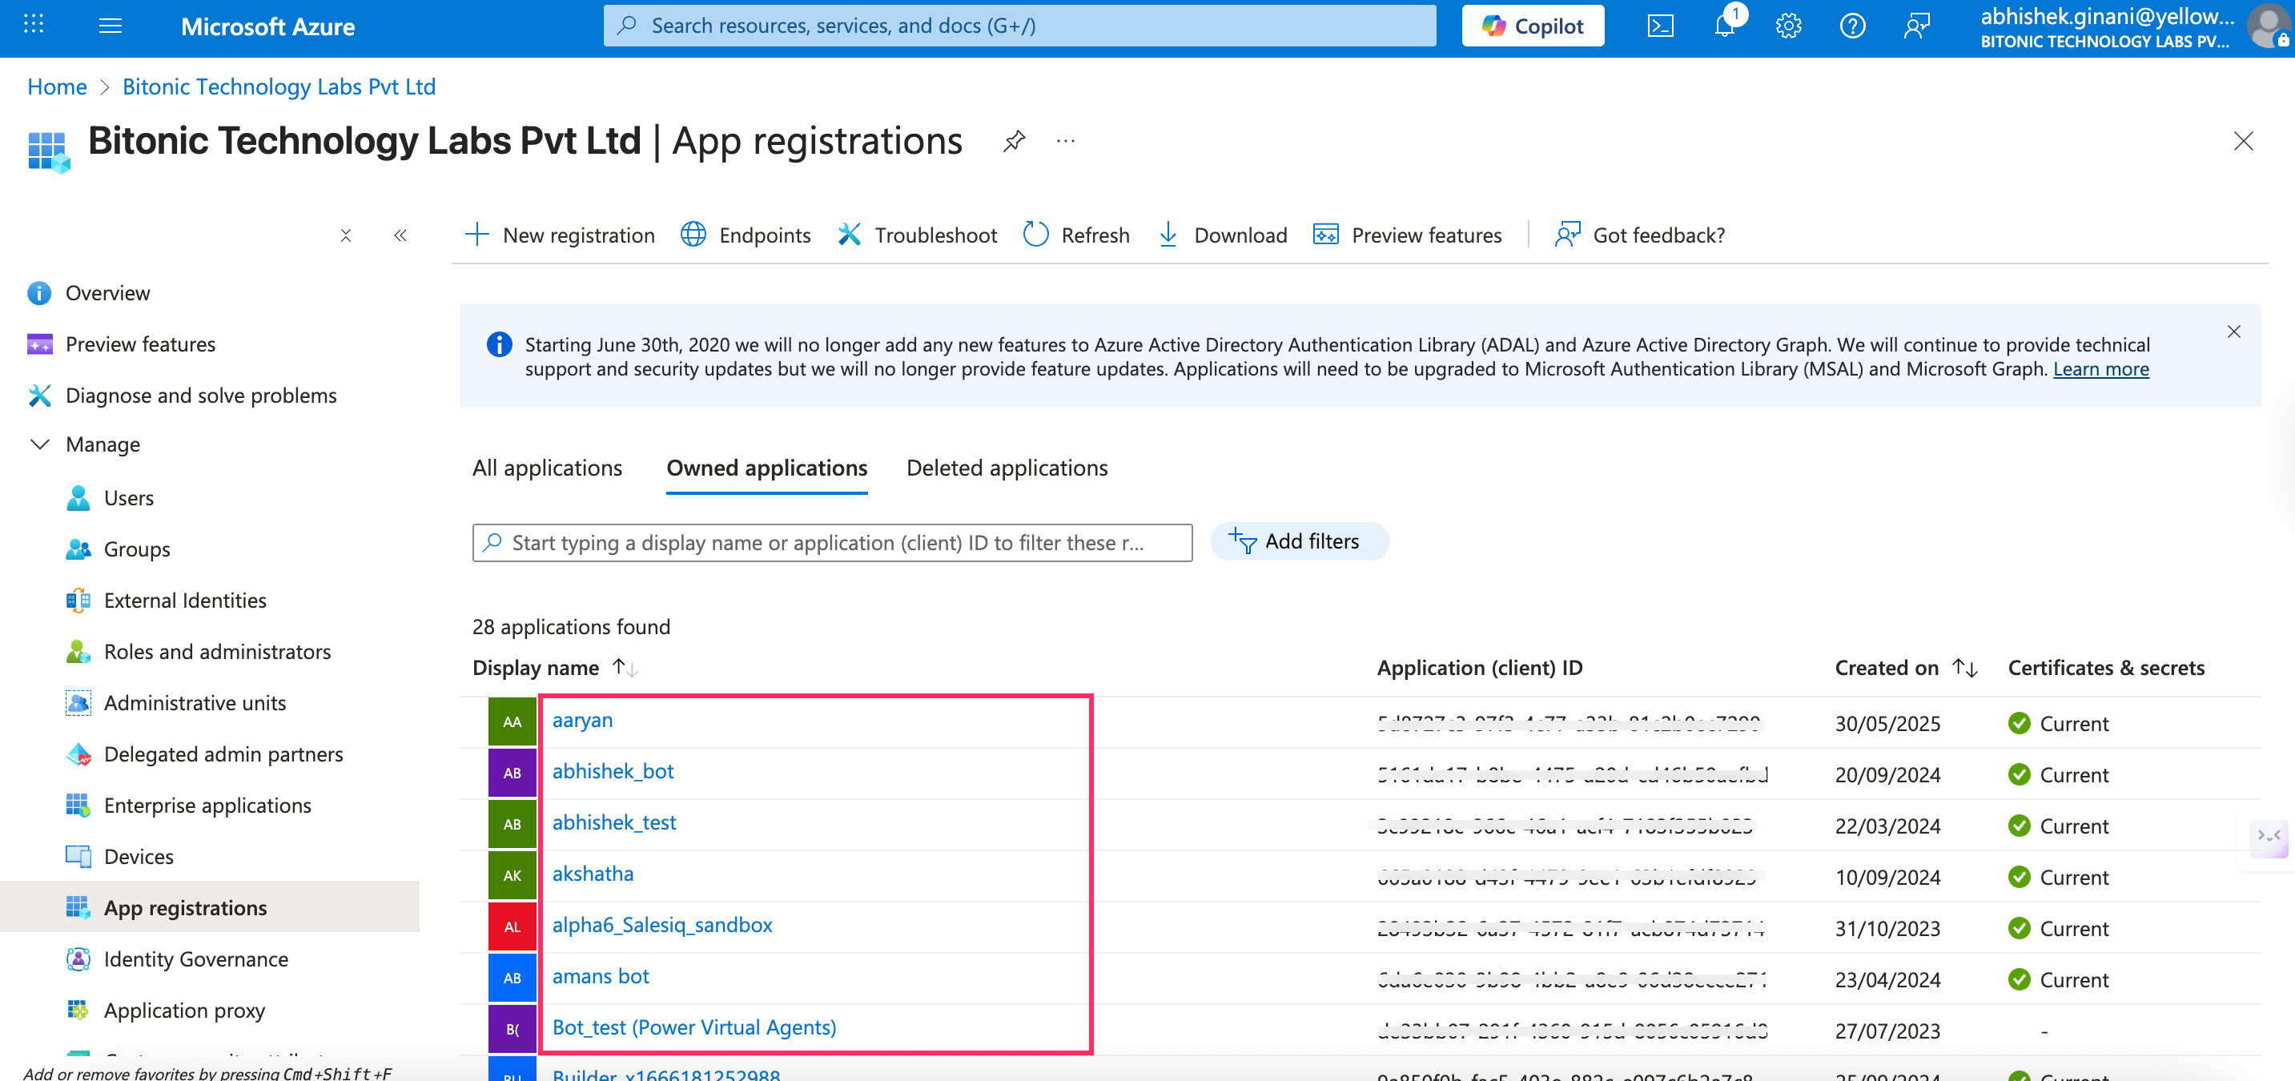Image resolution: width=2295 pixels, height=1081 pixels.
Task: Follow the Learn more link
Action: [x=2100, y=369]
